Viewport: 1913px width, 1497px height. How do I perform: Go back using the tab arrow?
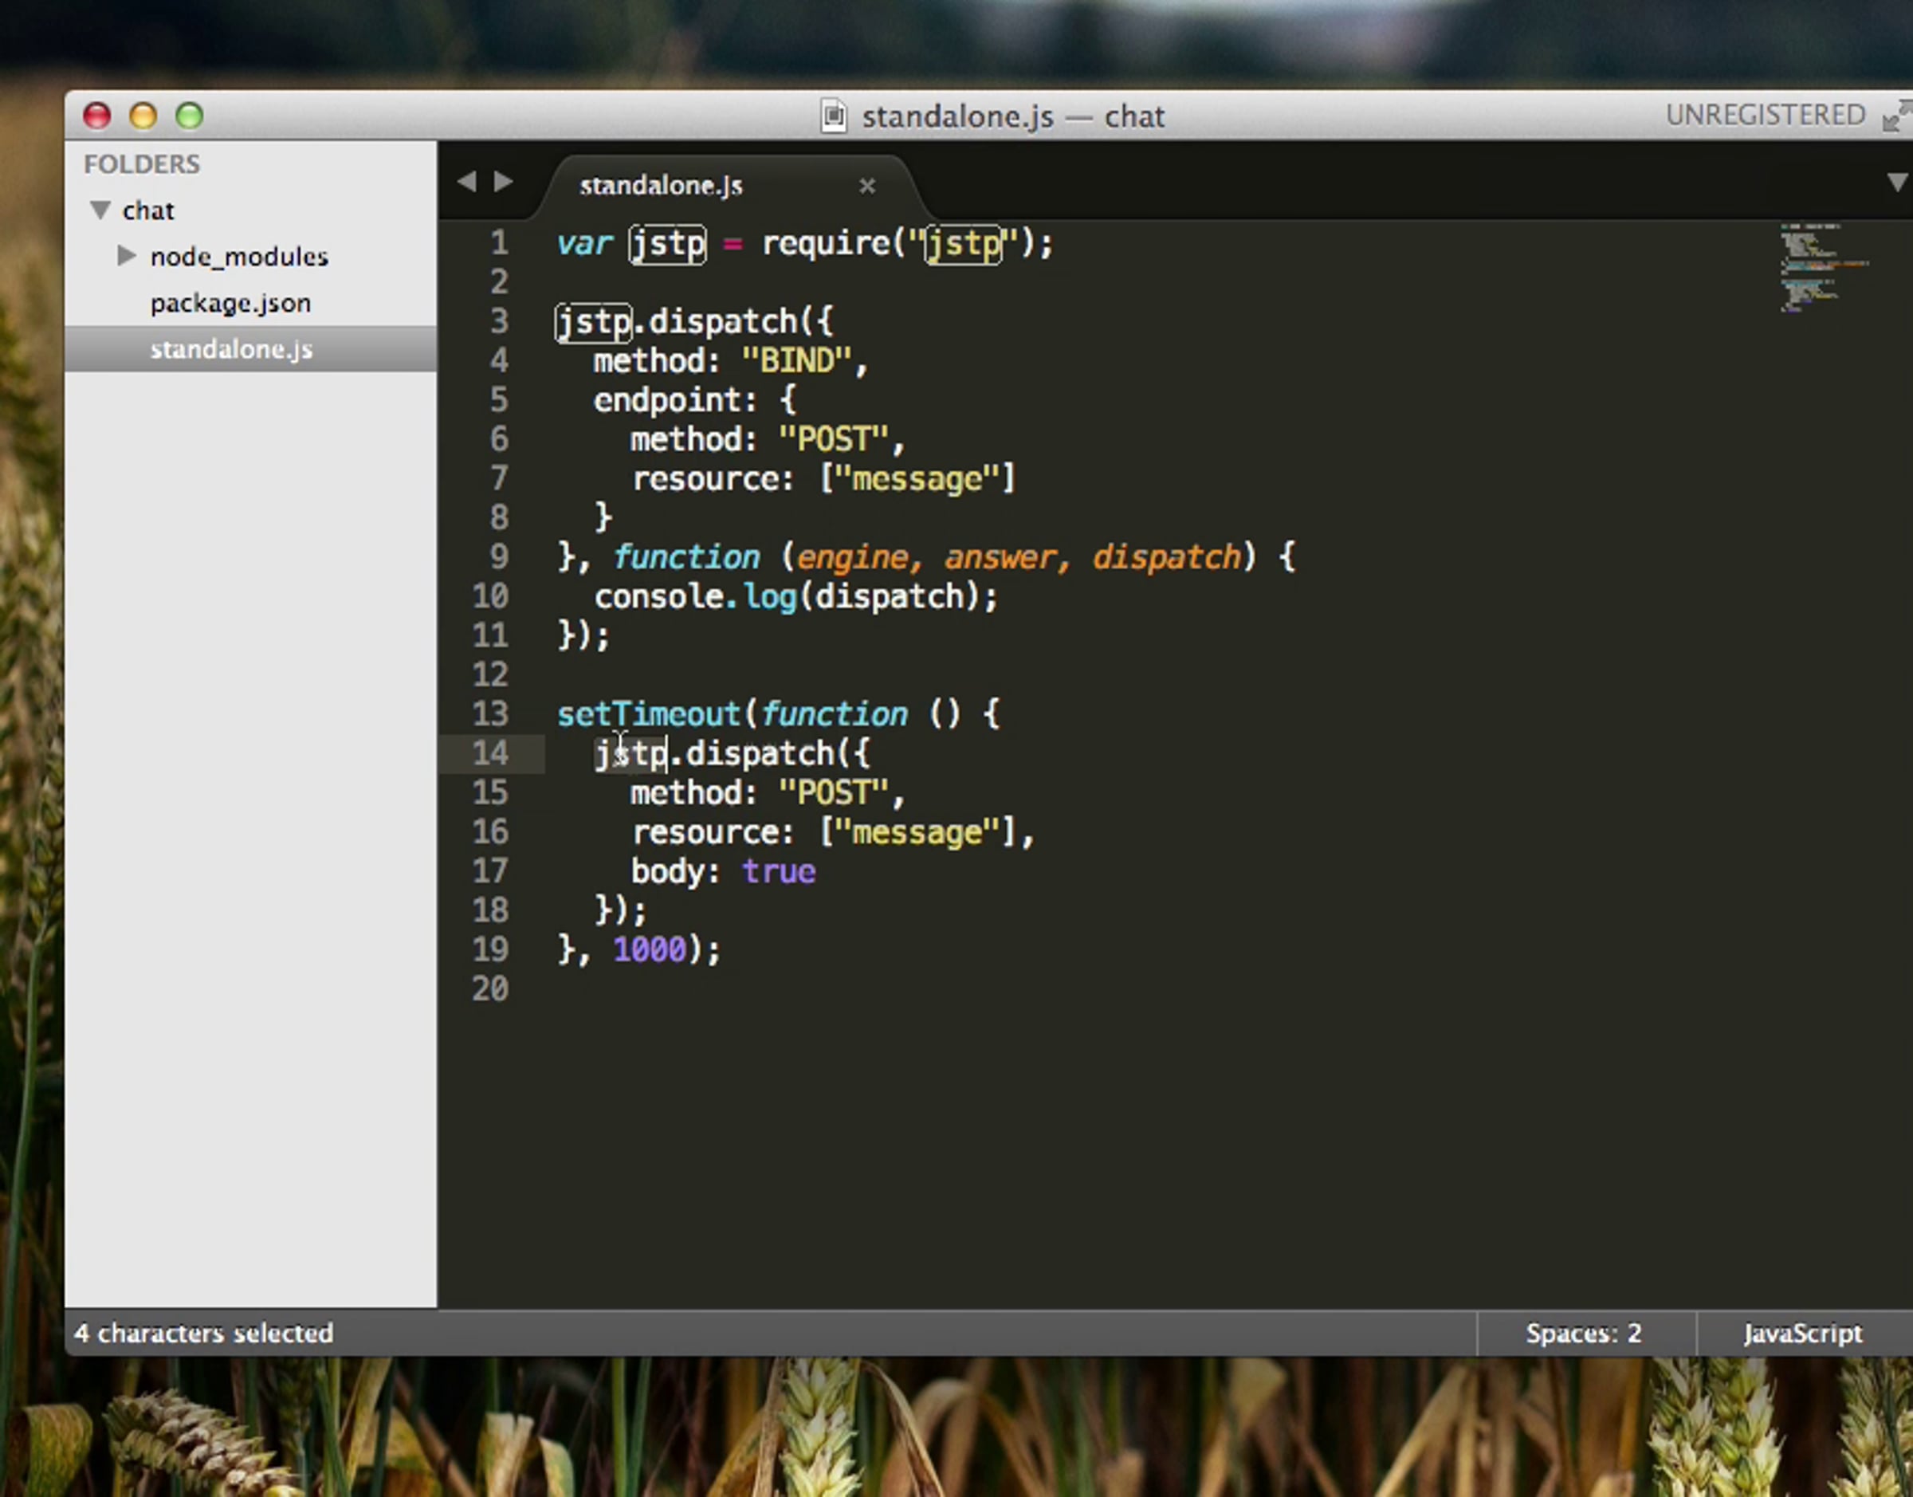pos(466,182)
